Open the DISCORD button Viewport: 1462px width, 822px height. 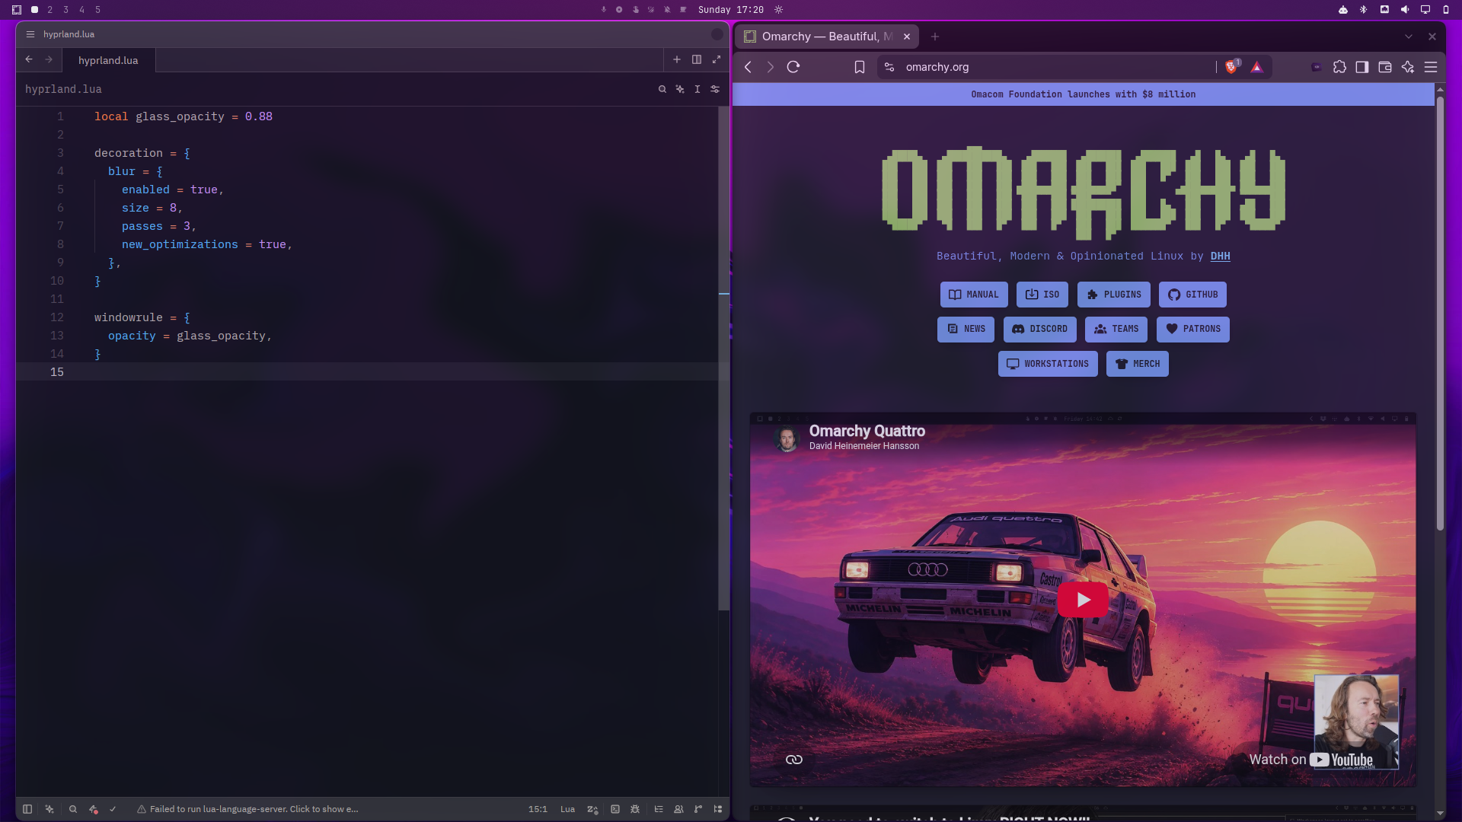(1040, 330)
